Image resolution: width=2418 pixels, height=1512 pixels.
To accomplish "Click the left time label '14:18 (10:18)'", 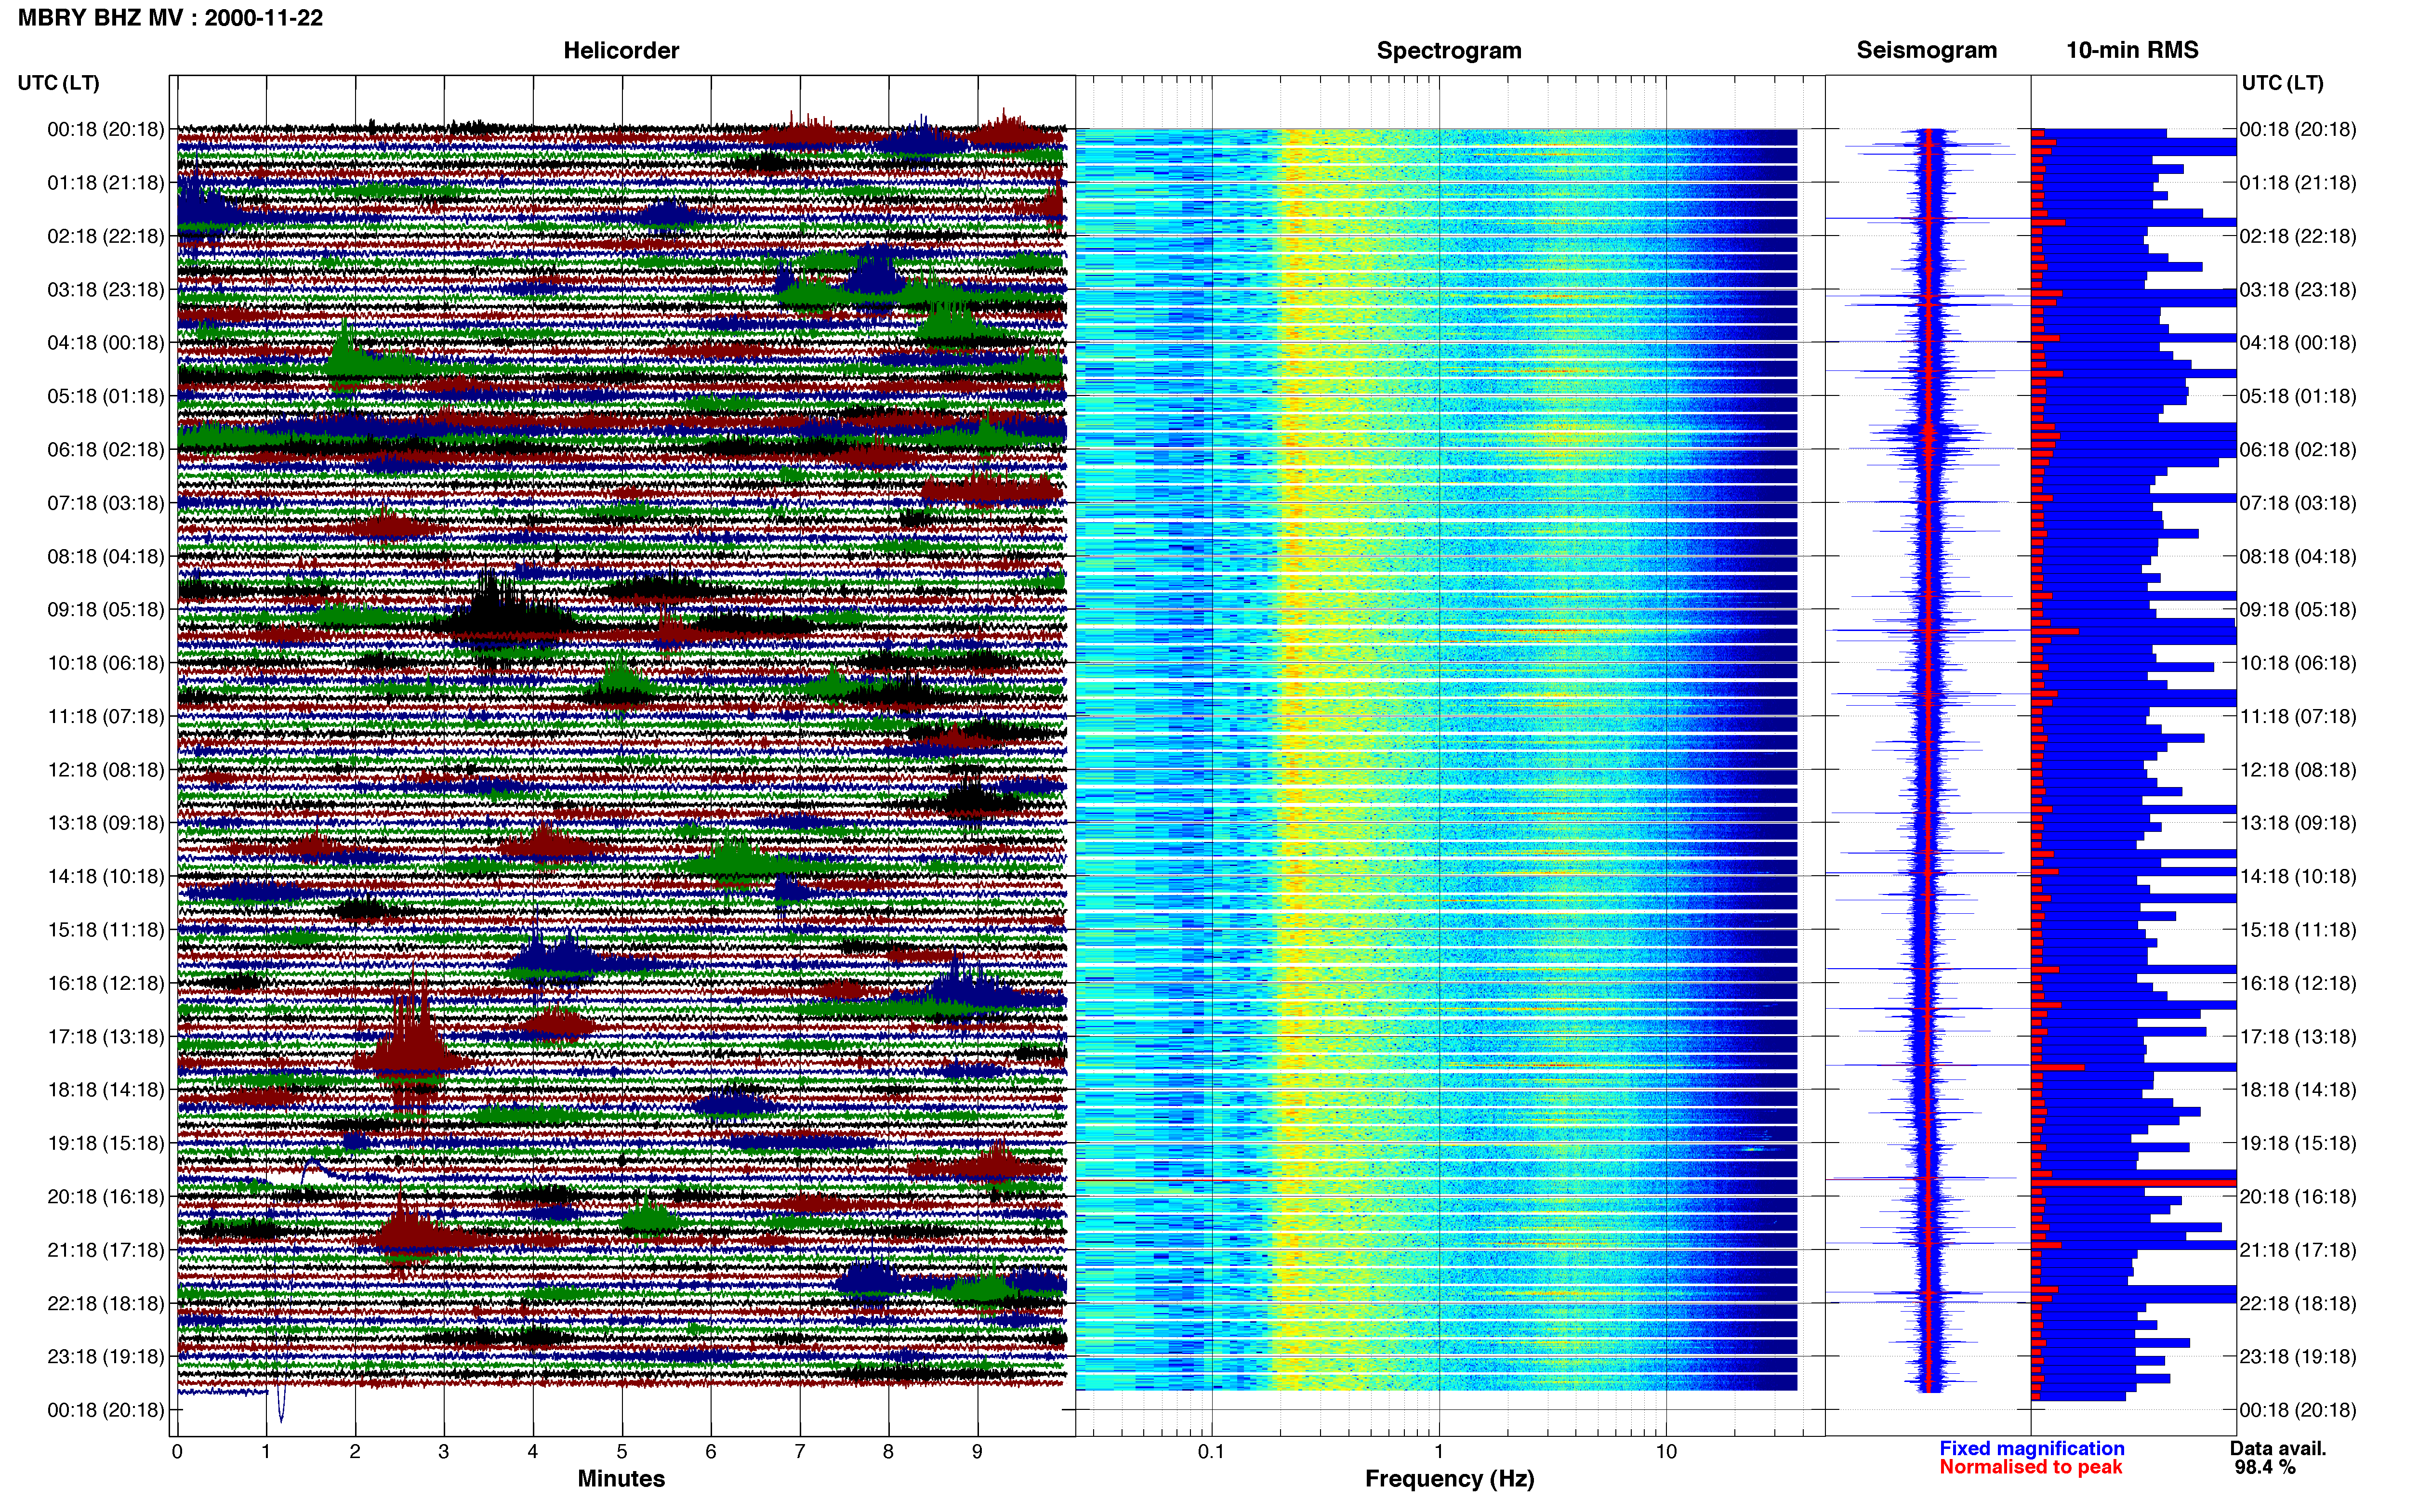I will (x=105, y=876).
